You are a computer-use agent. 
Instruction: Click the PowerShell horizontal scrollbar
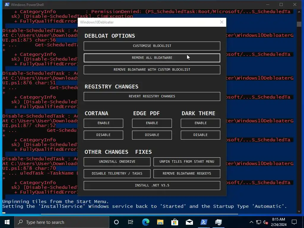[x=140, y=214]
